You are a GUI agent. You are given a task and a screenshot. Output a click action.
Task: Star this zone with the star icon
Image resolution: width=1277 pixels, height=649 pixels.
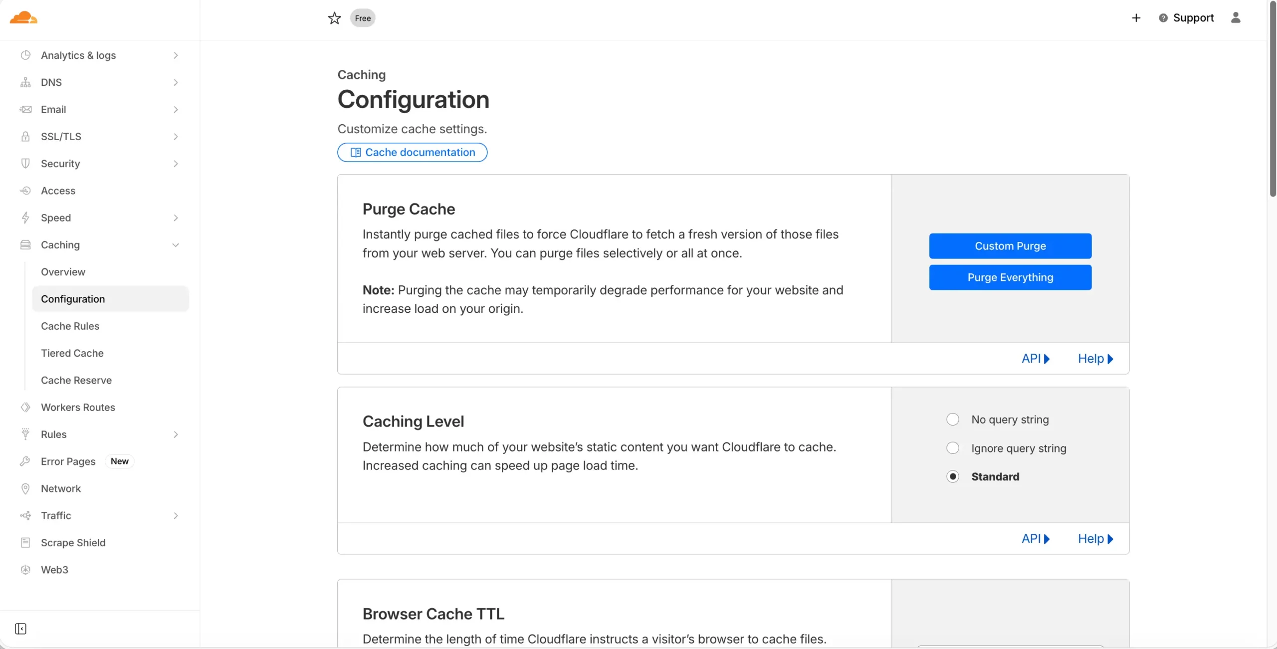pyautogui.click(x=334, y=18)
